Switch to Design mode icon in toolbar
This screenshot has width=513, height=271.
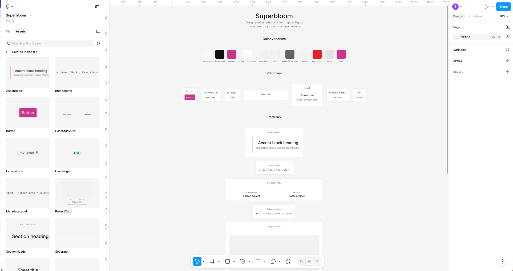pos(309,261)
